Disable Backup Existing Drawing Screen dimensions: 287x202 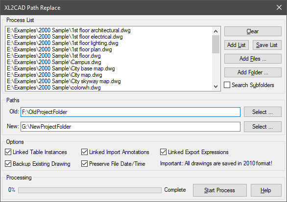pyautogui.click(x=8, y=164)
